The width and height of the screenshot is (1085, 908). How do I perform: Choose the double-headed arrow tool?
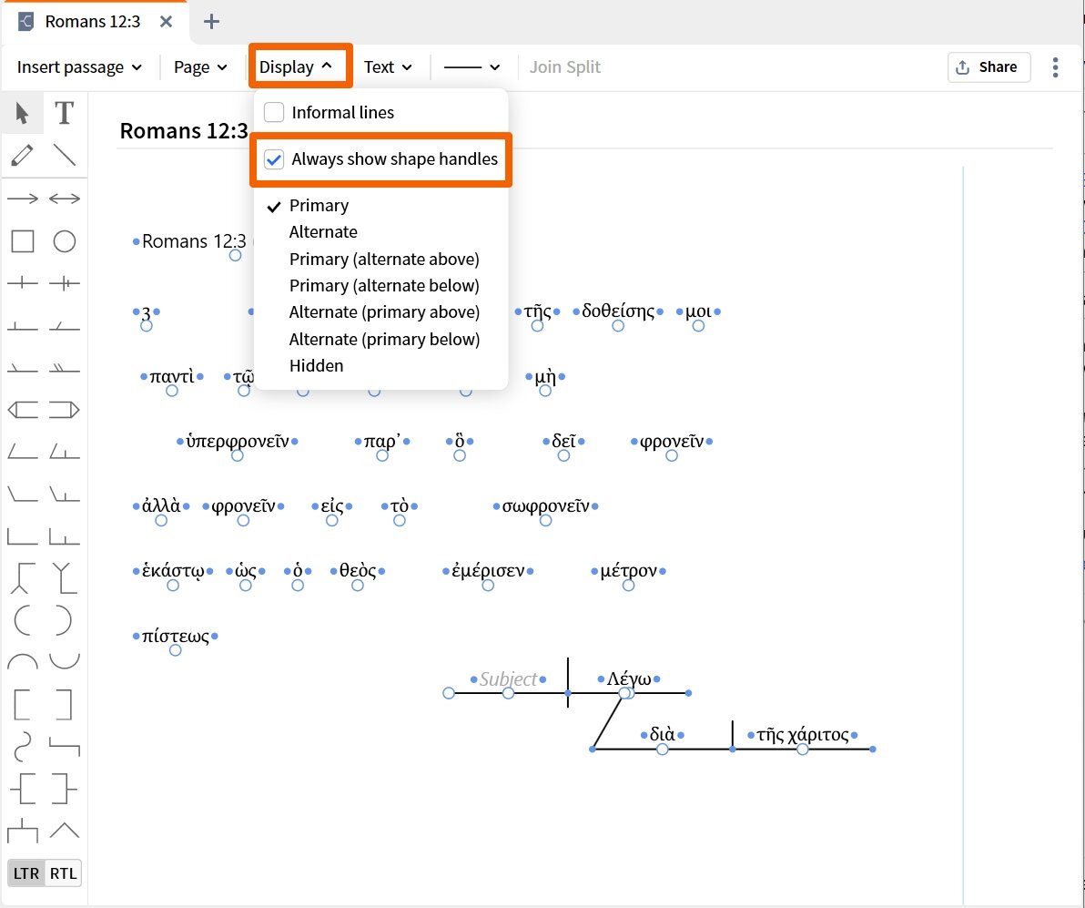(65, 199)
